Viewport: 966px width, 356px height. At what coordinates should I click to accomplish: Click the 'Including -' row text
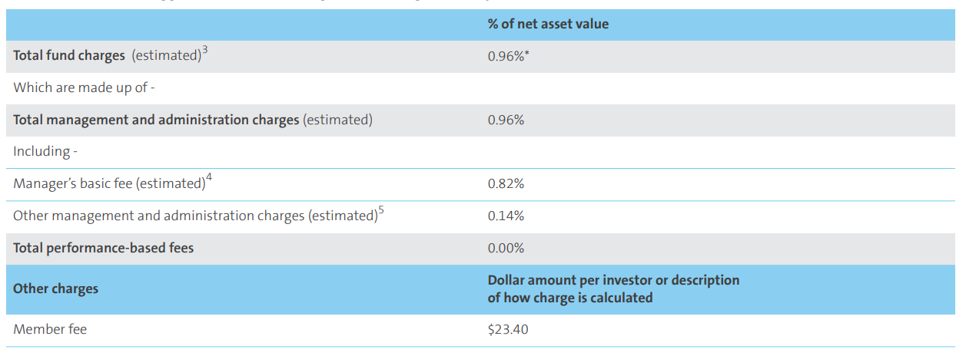pyautogui.click(x=45, y=152)
